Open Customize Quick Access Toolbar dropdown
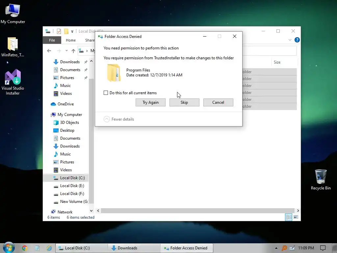 coord(72,31)
